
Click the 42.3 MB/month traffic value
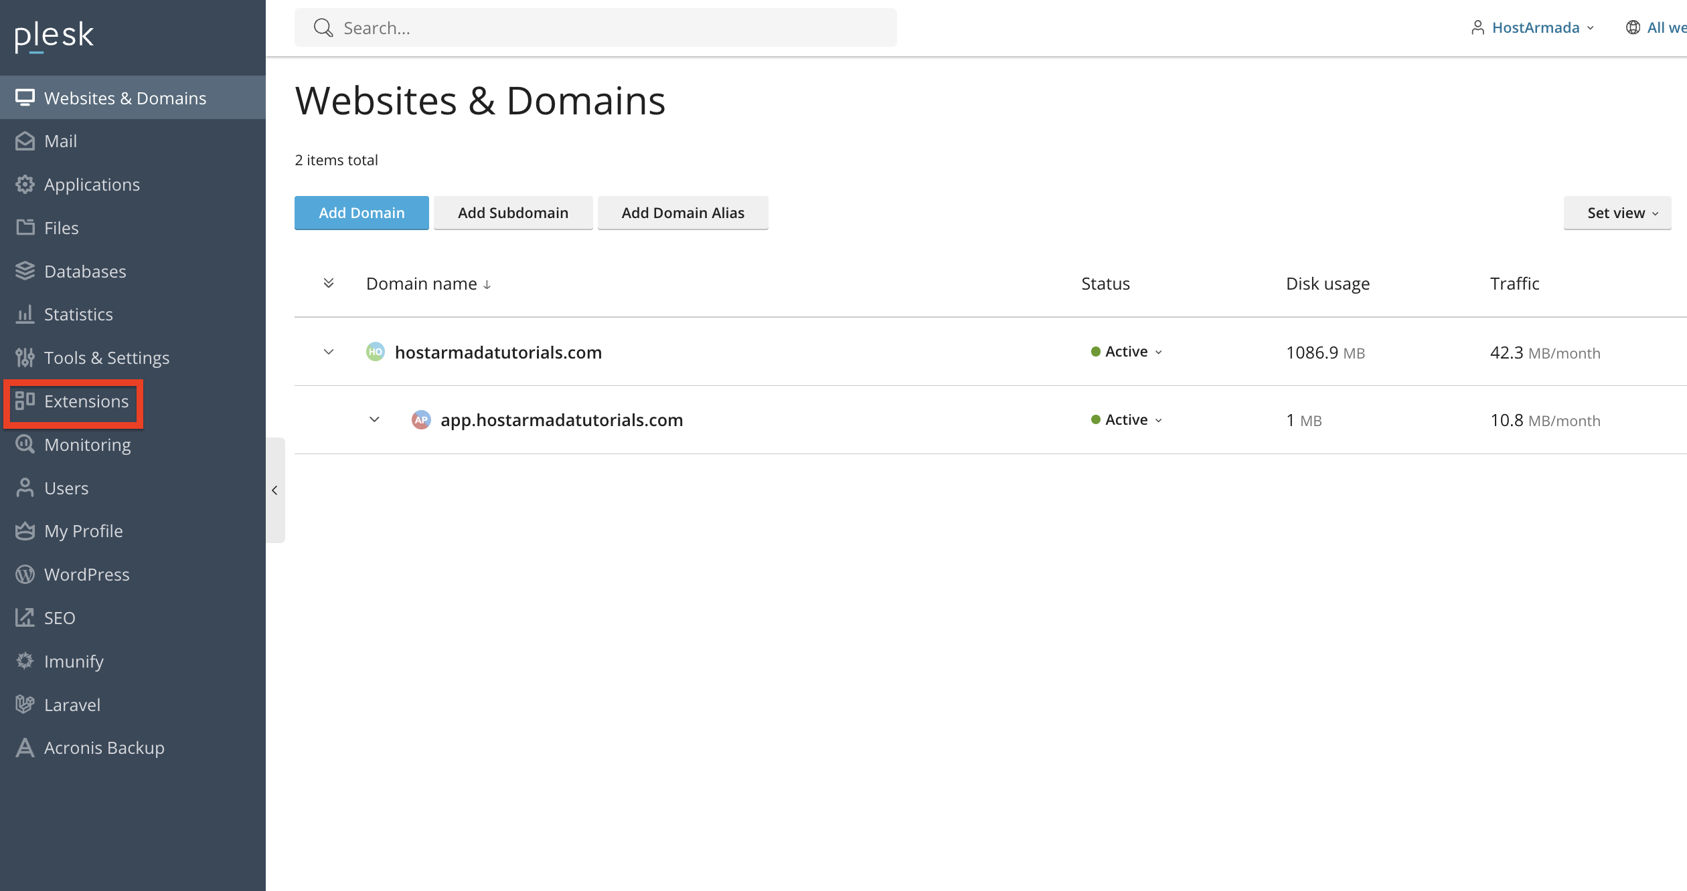click(1545, 353)
